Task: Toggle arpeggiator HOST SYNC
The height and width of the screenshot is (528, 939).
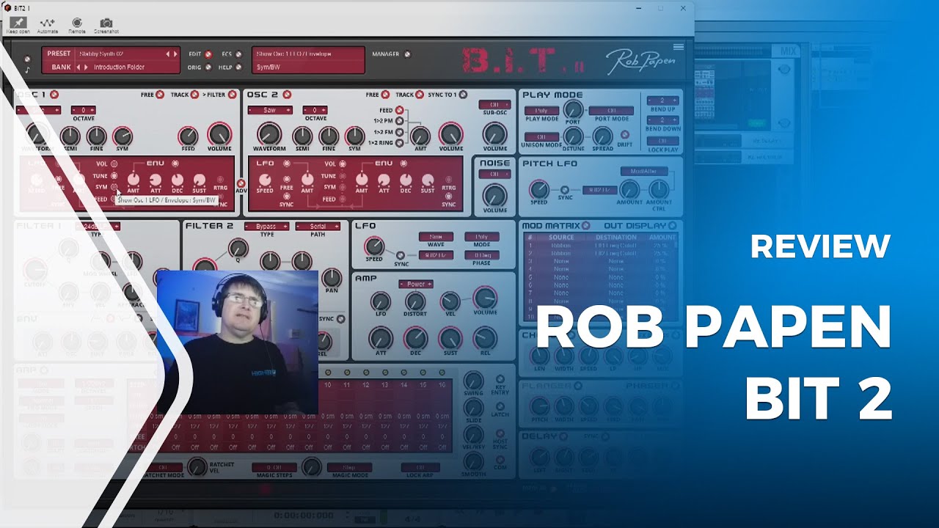Action: tap(500, 433)
